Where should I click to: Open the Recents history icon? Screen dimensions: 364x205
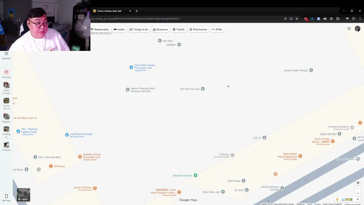click(x=6, y=54)
